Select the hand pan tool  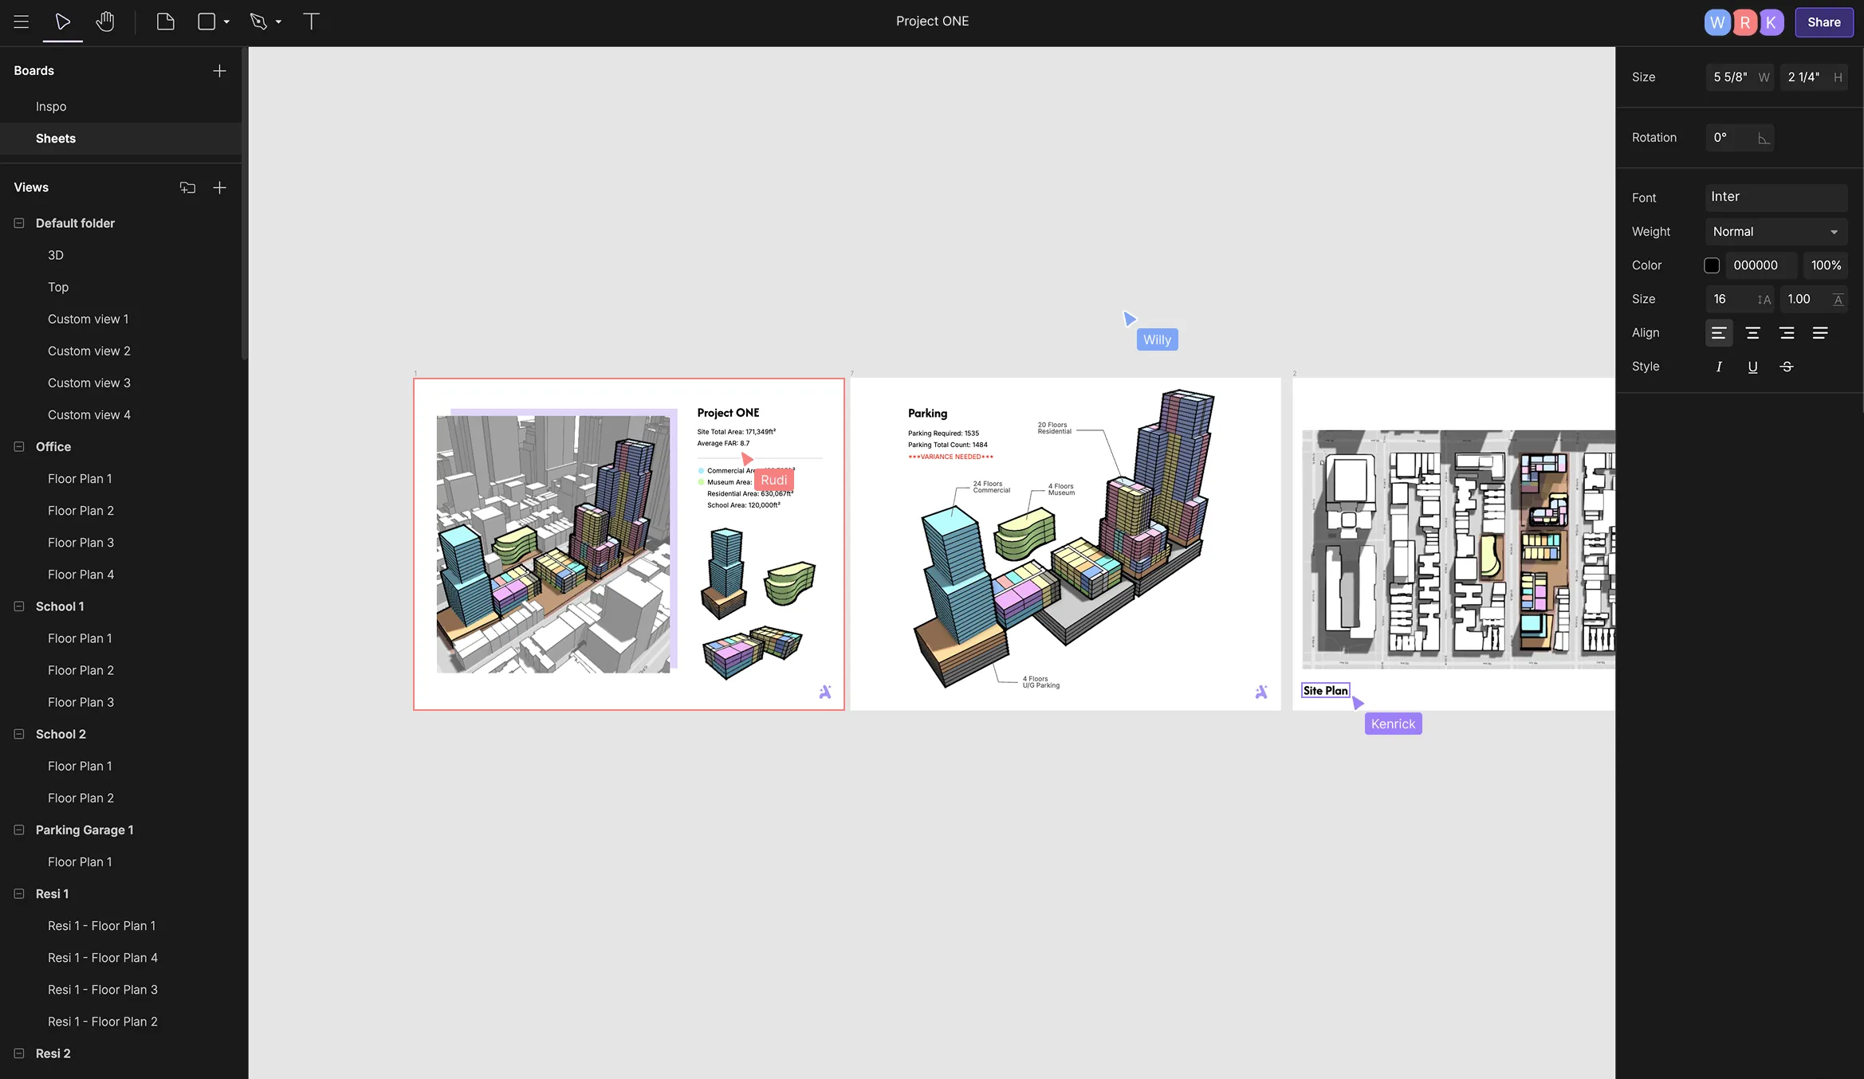point(104,22)
